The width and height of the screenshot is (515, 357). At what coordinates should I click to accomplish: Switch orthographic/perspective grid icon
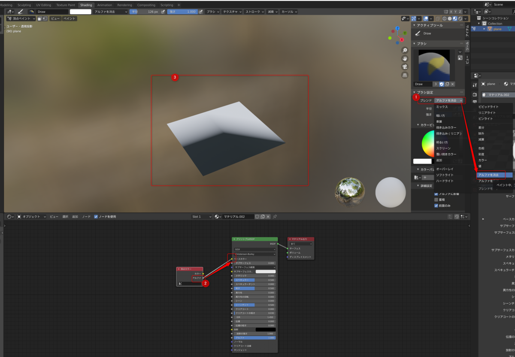(405, 75)
